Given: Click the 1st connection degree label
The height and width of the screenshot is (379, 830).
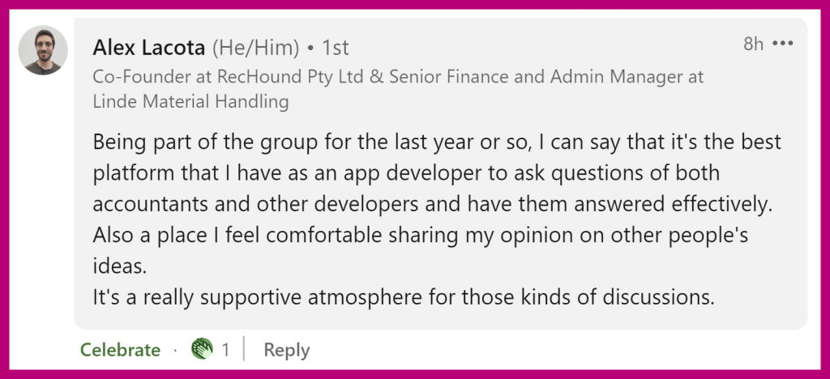Looking at the screenshot, I should (x=336, y=48).
